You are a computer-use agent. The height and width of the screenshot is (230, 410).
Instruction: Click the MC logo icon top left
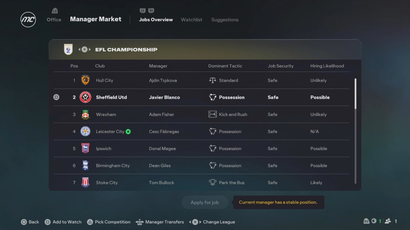tap(28, 19)
